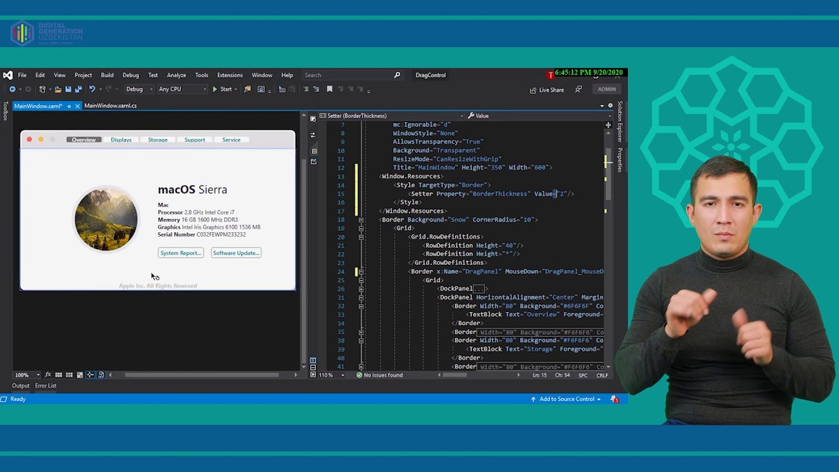Click the CRLF line ending indicator
This screenshot has height=472, width=839.
(x=602, y=375)
